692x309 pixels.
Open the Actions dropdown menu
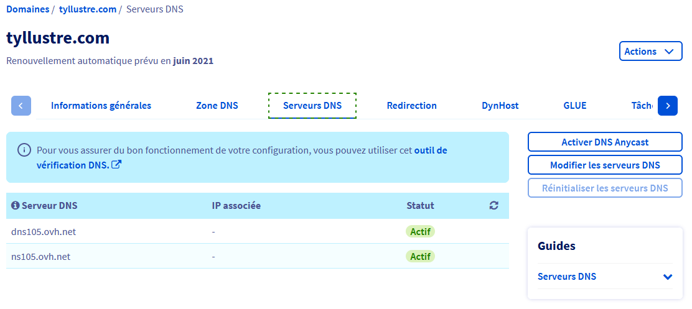click(x=650, y=52)
